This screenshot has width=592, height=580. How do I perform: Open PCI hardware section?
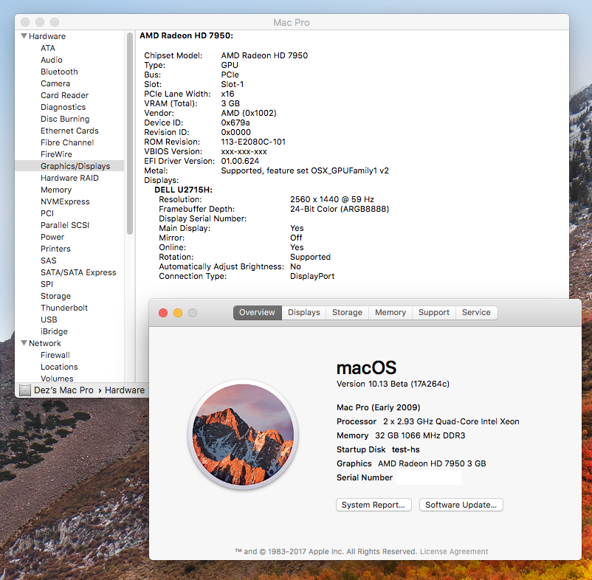click(x=47, y=213)
